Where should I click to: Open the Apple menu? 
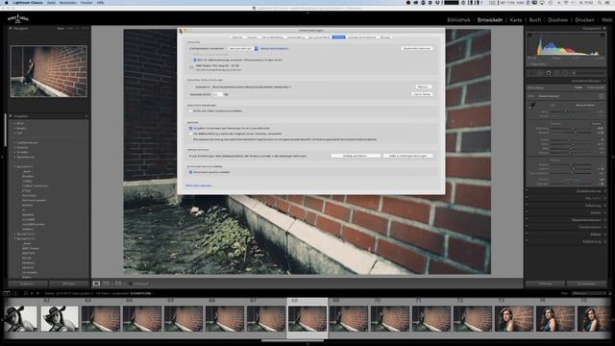(x=7, y=2)
